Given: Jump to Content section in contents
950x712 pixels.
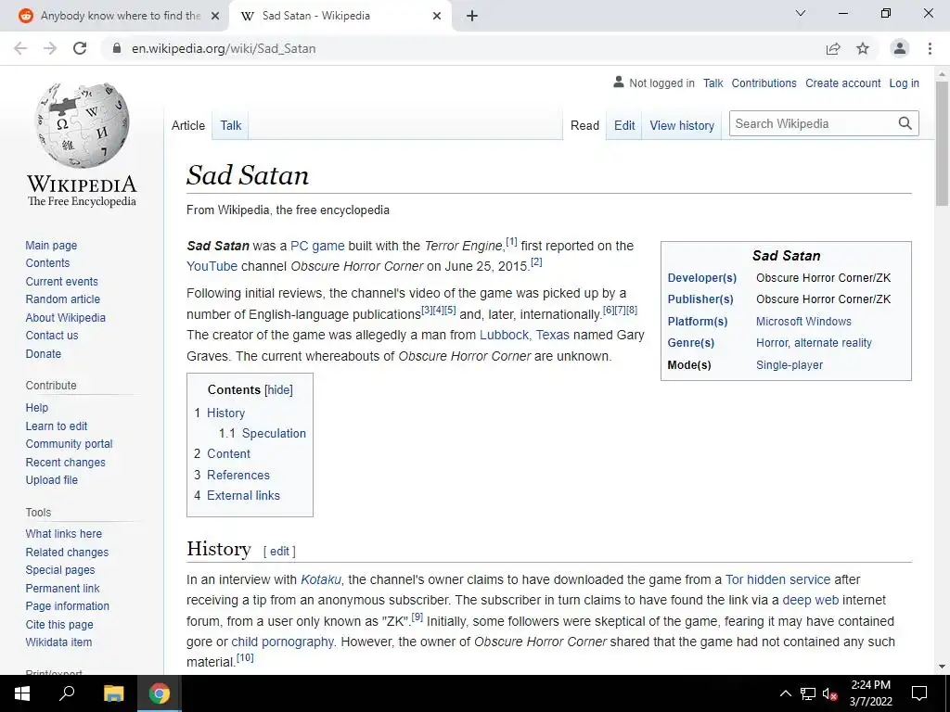Looking at the screenshot, I should pyautogui.click(x=228, y=454).
